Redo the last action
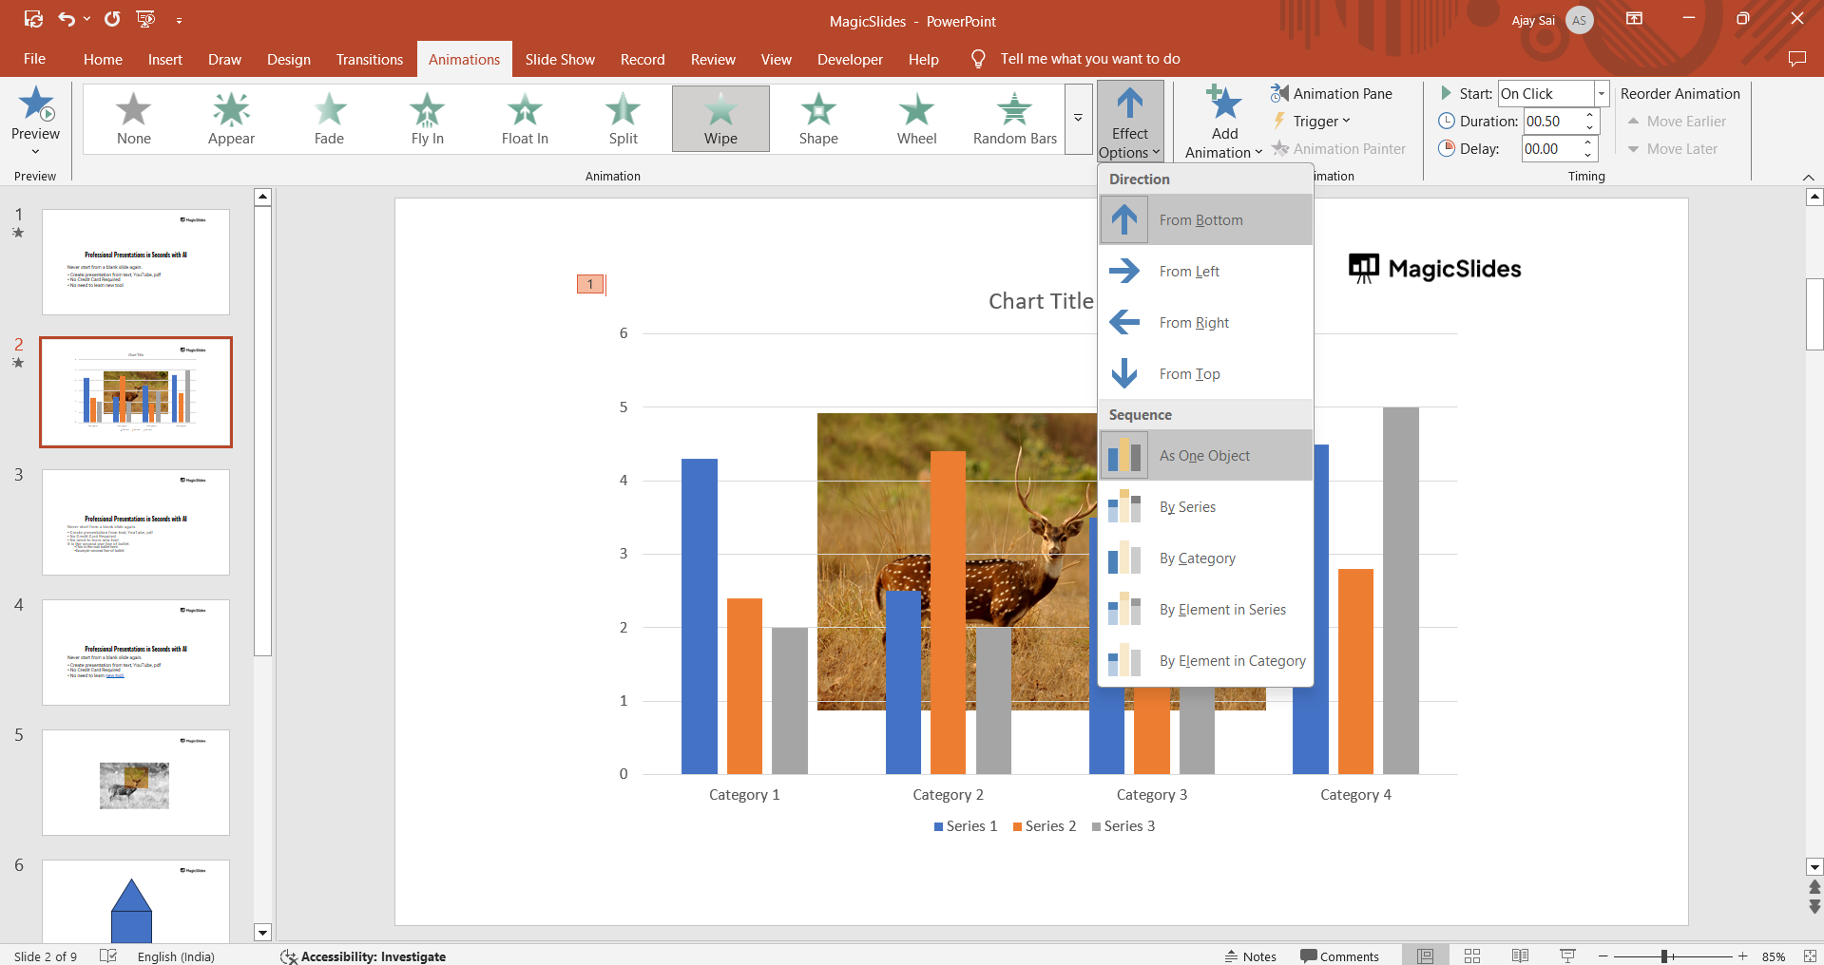The width and height of the screenshot is (1824, 965). coord(112,19)
